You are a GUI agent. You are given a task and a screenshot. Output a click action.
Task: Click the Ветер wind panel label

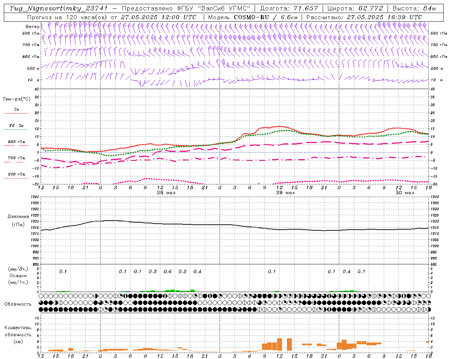point(32,27)
